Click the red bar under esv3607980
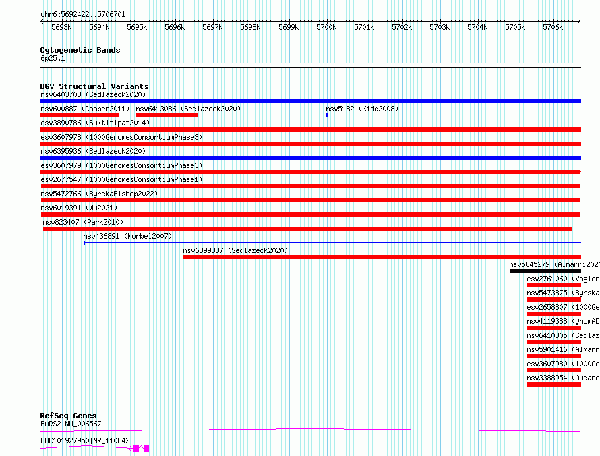This screenshot has height=456, width=600. pos(554,370)
